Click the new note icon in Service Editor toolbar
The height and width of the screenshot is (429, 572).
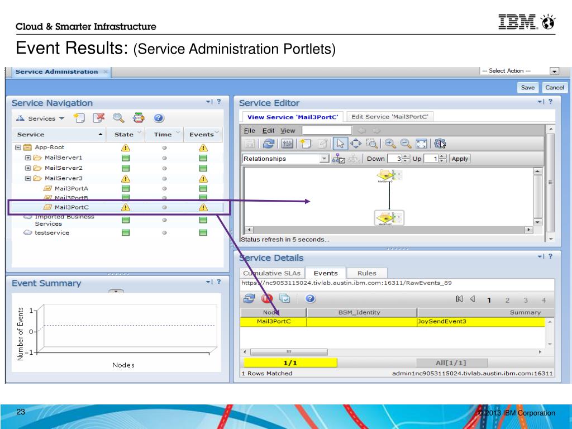(305, 144)
